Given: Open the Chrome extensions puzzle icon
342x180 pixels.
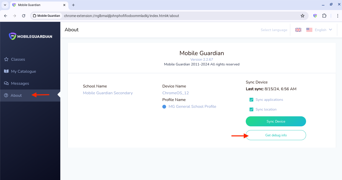Looking at the screenshot, I should pos(324,16).
